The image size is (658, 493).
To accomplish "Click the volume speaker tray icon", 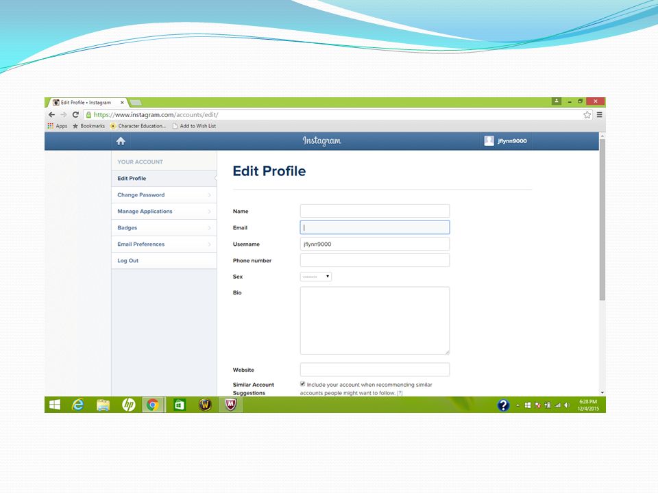I will [567, 405].
